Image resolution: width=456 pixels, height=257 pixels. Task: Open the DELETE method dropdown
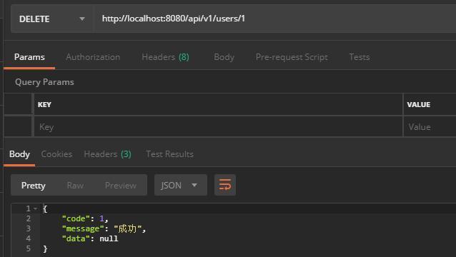coord(51,19)
